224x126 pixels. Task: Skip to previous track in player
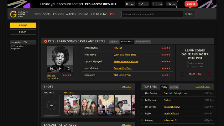pos(51,69)
